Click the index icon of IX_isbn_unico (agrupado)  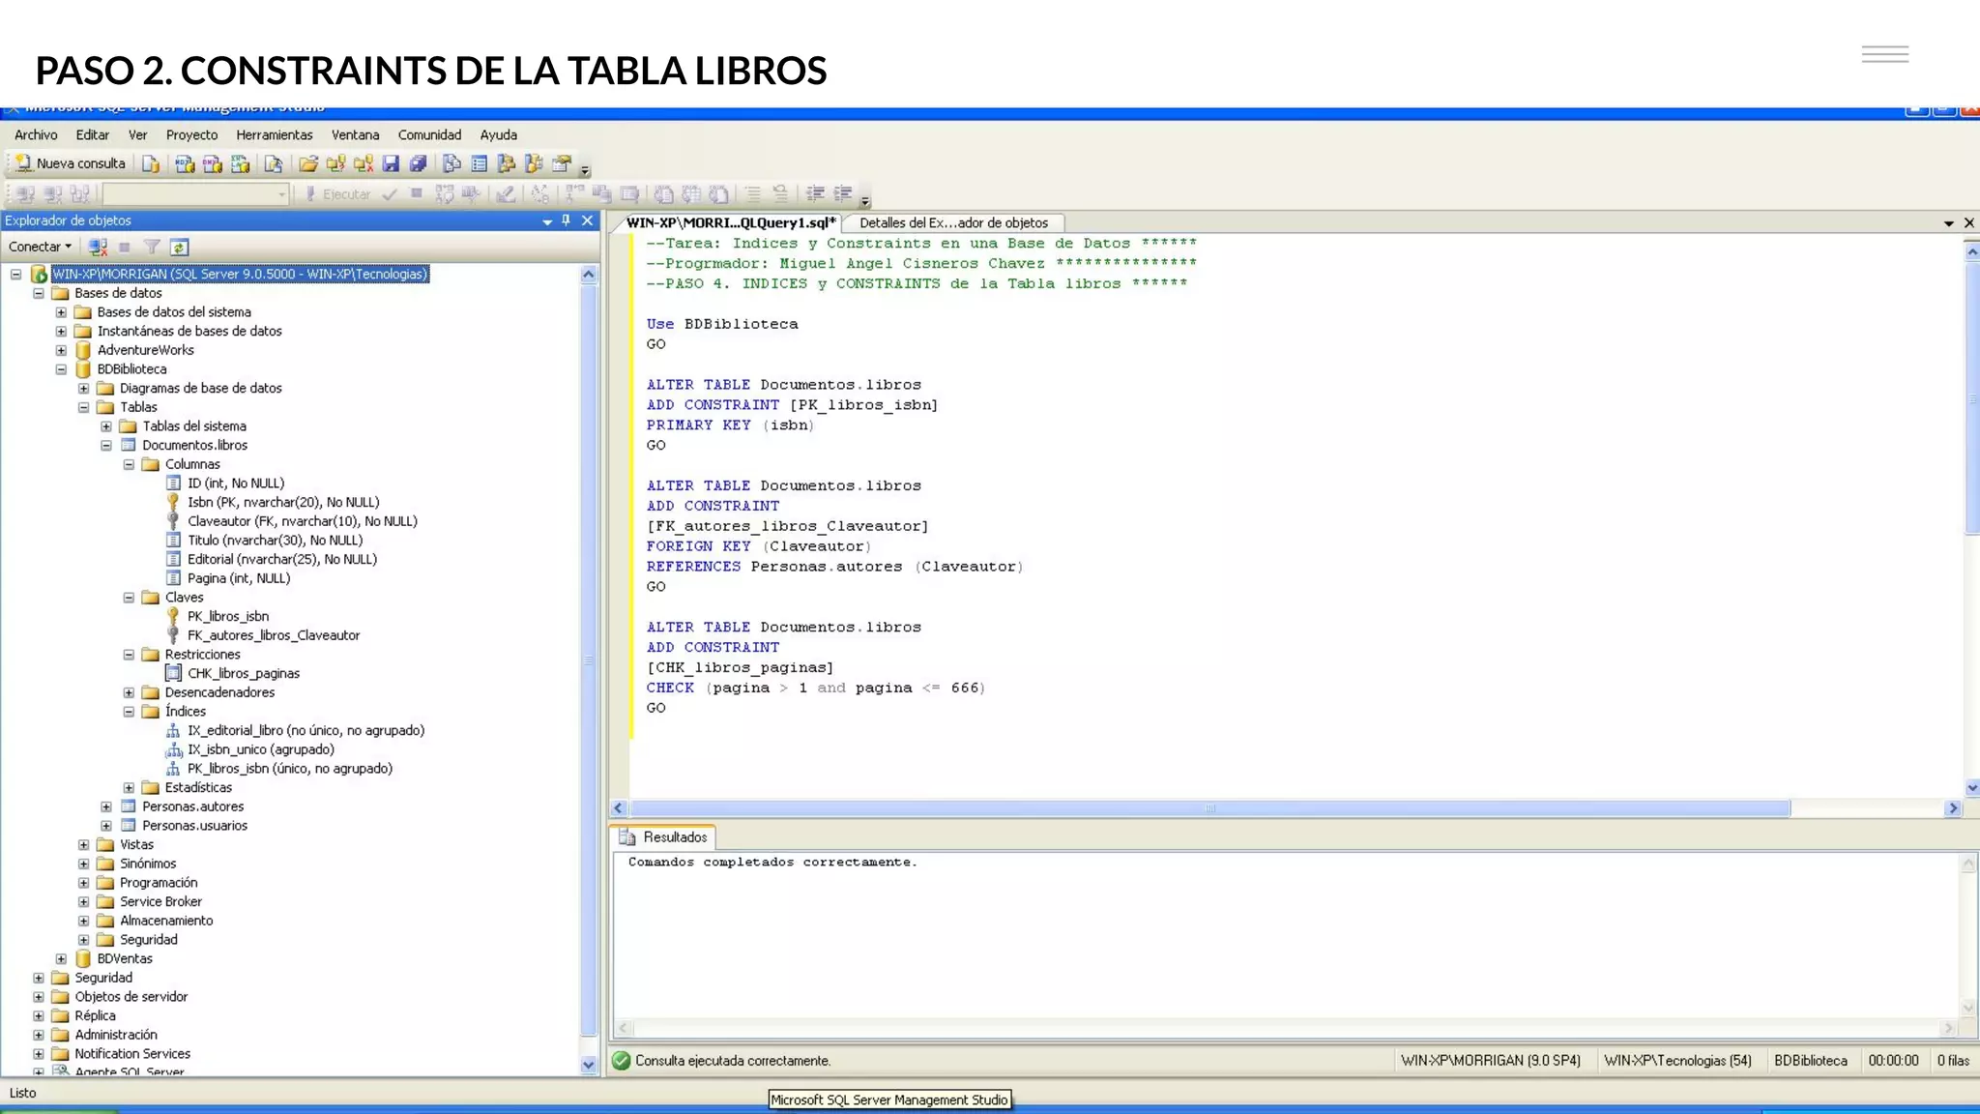click(173, 749)
